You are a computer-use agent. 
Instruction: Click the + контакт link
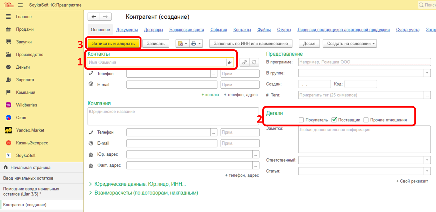[210, 95]
